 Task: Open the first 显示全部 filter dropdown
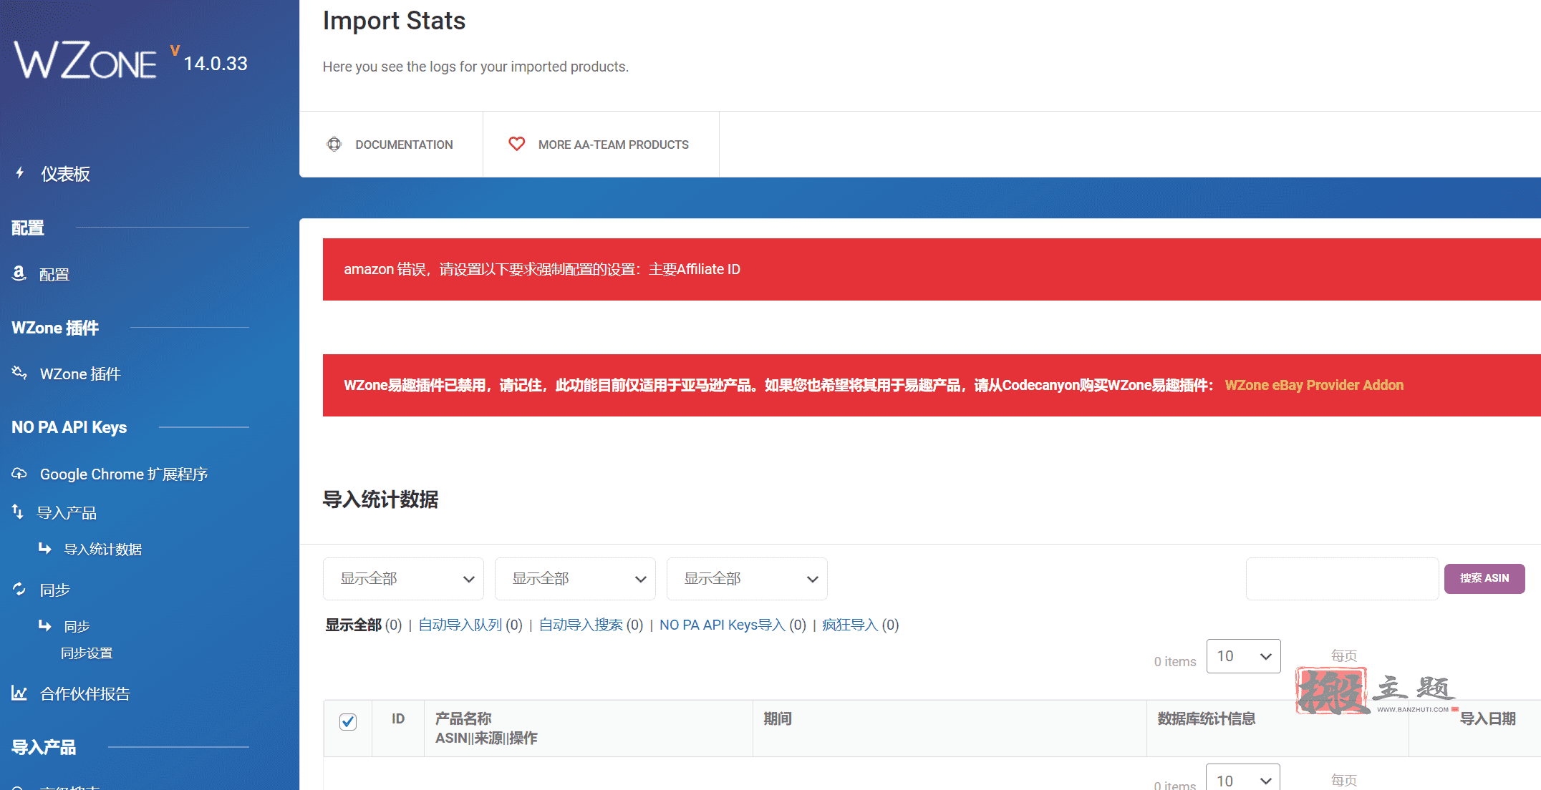pos(403,579)
